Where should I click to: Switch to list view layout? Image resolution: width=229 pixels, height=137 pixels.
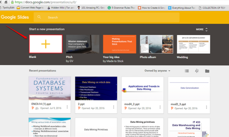(x=187, y=71)
